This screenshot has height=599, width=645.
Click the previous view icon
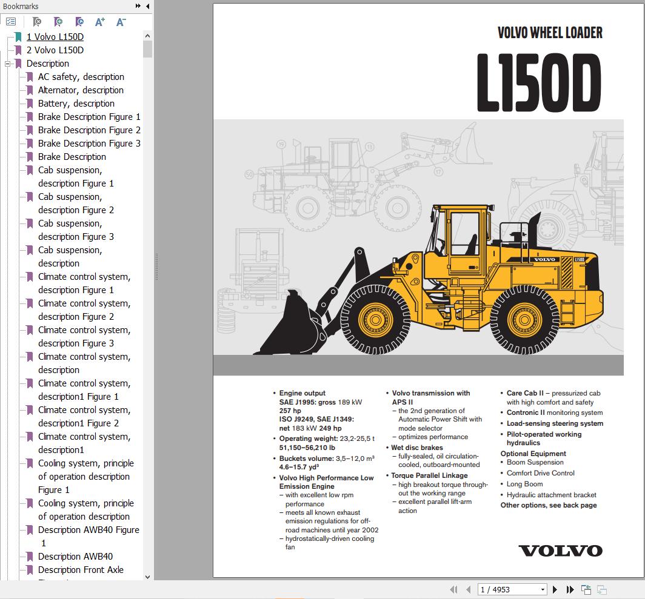(586, 589)
